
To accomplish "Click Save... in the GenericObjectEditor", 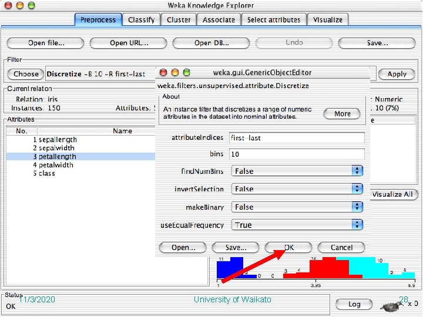I will 236,248.
